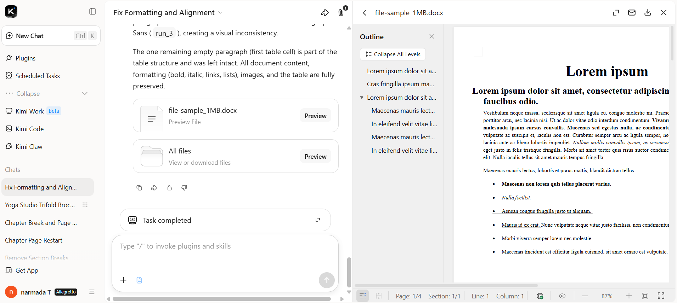Click the spell check globe icon

[x=540, y=296]
